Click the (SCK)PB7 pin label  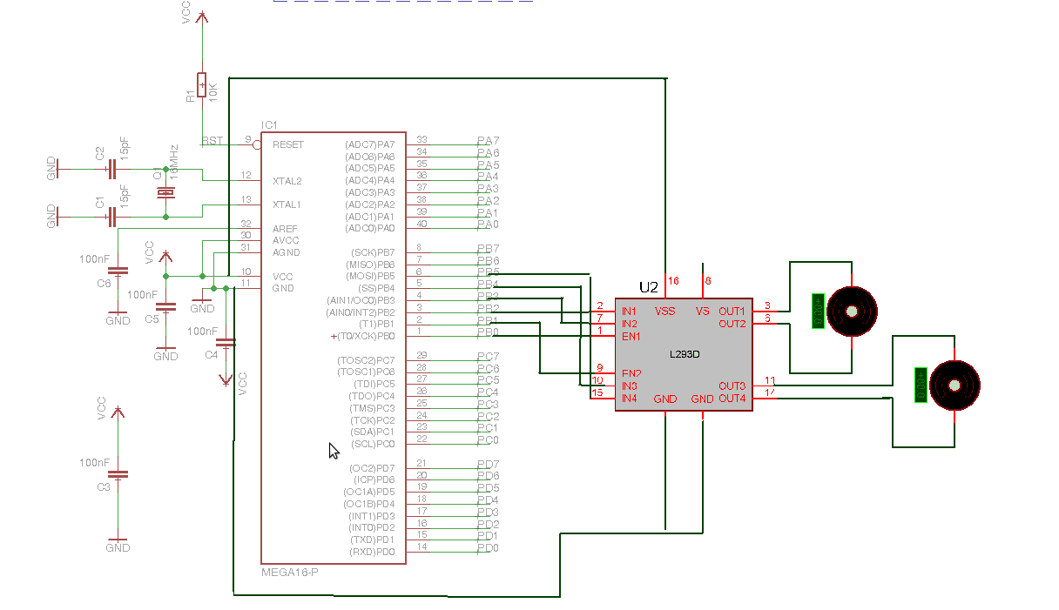point(372,252)
